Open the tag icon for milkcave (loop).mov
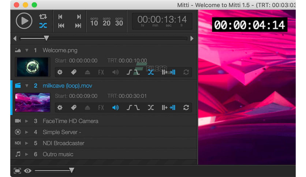 pos(74,108)
